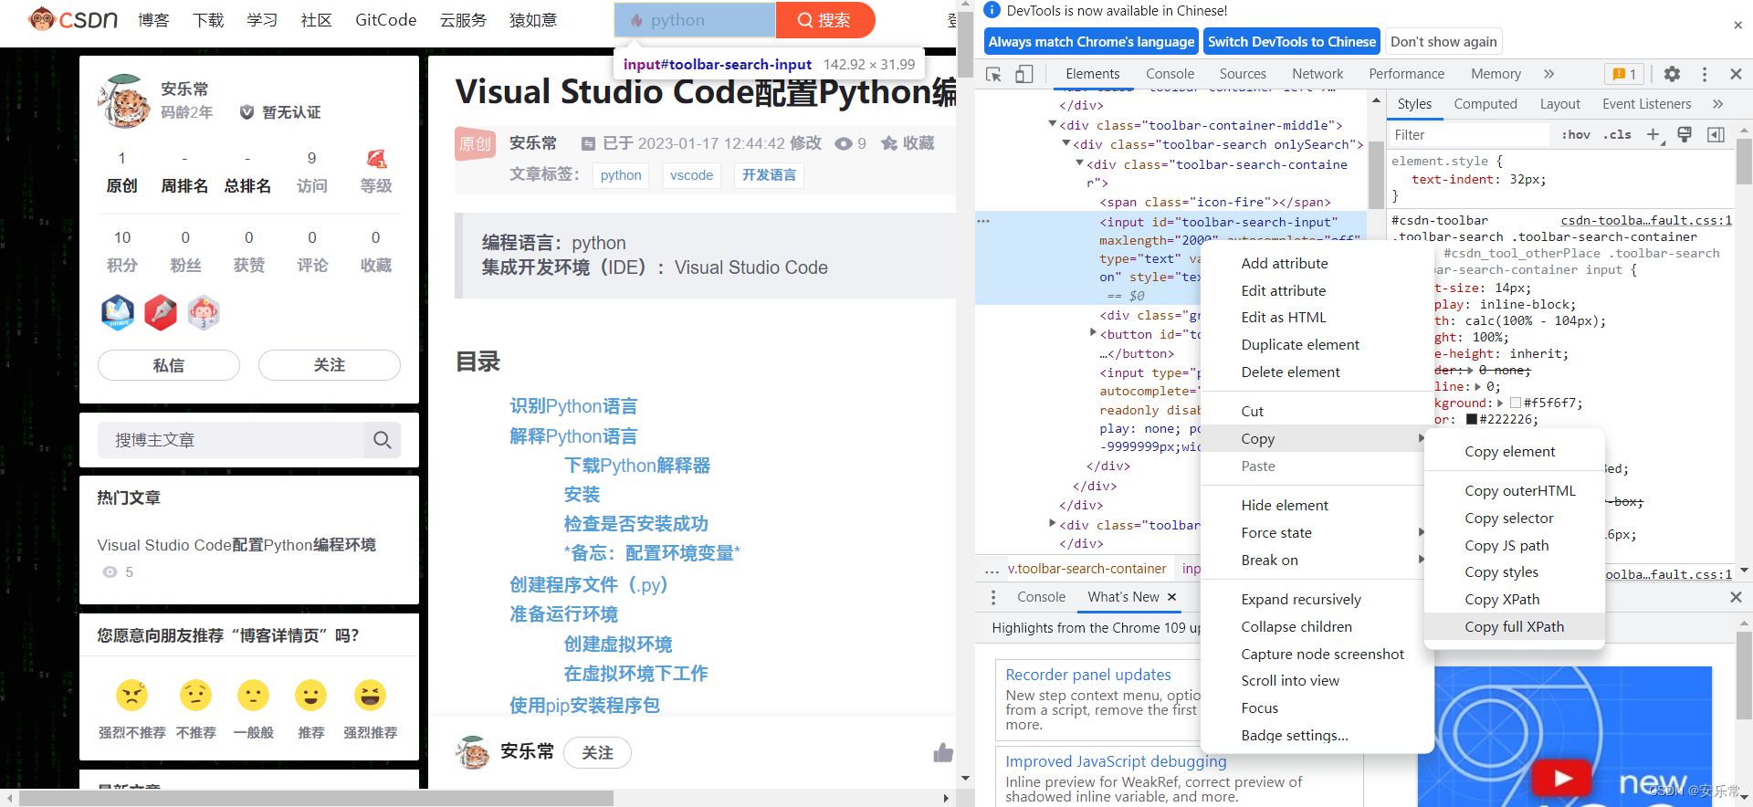The image size is (1753, 807).
Task: Open the Performance tab
Action: coord(1406,74)
